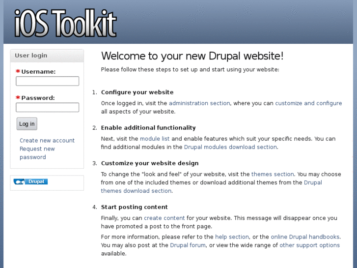This screenshot has width=357, height=268.
Task: Open the Drupal forum link
Action: (x=188, y=245)
